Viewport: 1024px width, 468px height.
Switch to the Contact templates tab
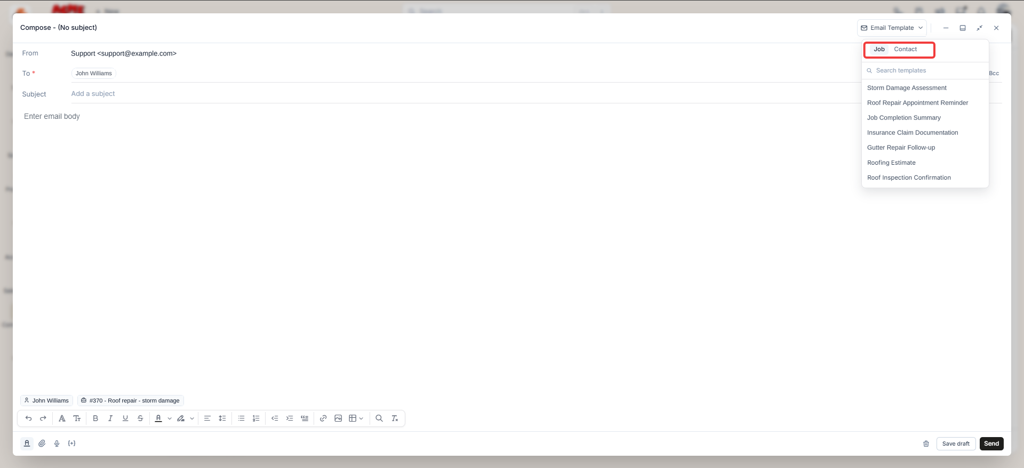click(x=906, y=49)
